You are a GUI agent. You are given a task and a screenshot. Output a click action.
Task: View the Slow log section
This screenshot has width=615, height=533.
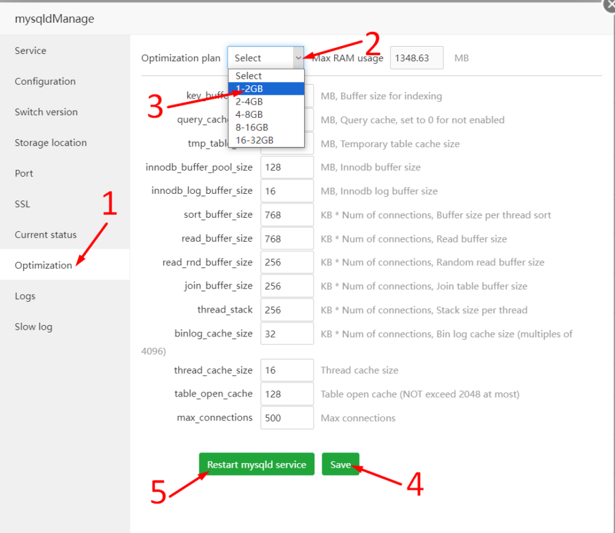click(33, 326)
